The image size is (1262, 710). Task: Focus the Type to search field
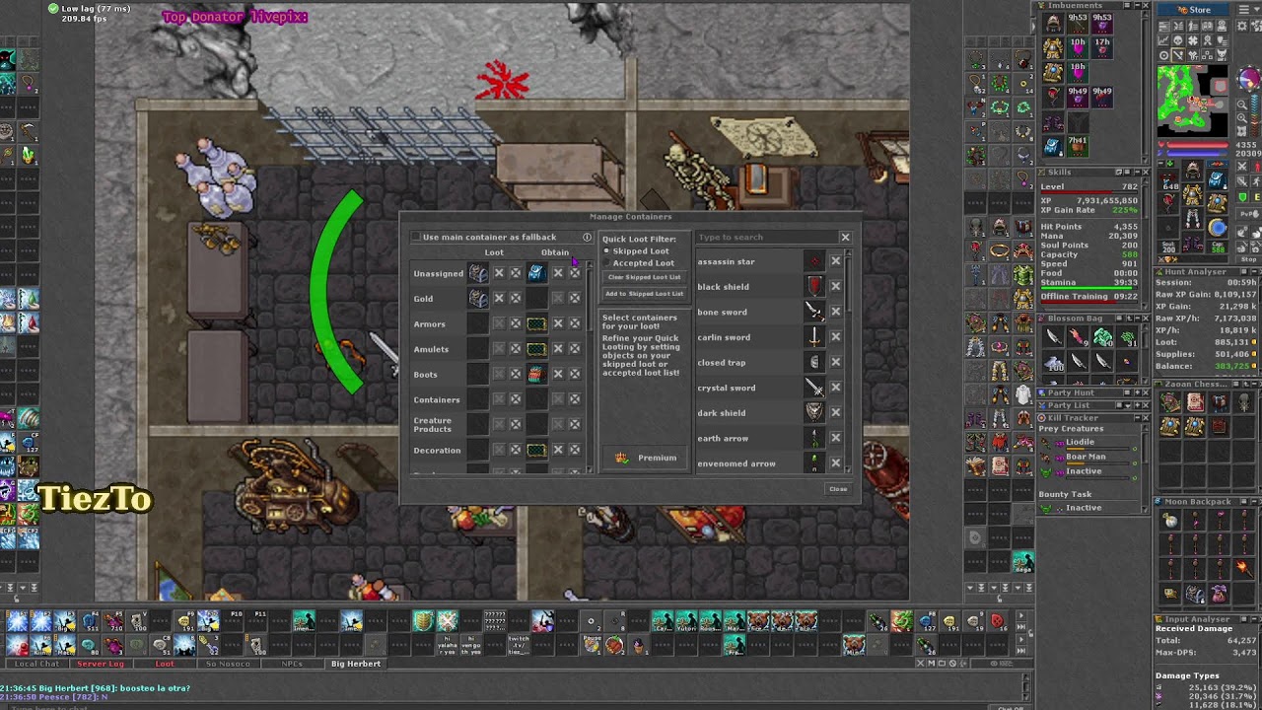tap(767, 238)
